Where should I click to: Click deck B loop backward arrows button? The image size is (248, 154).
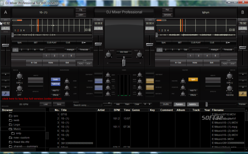click(x=225, y=63)
